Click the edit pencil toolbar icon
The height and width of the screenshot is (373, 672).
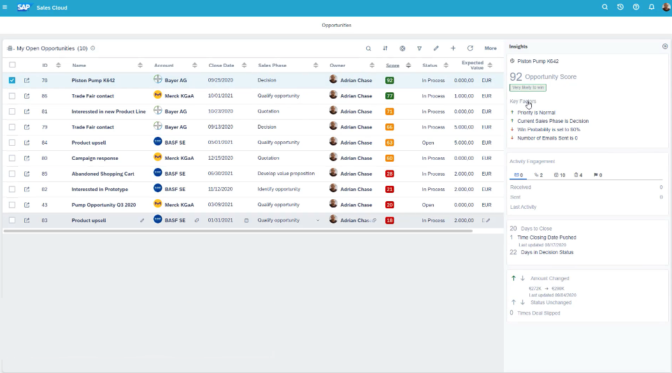point(436,48)
